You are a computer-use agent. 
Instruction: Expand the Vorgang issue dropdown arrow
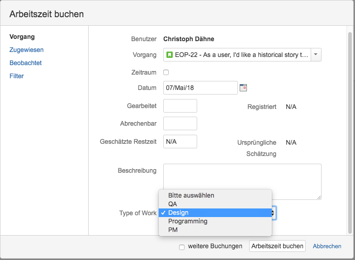click(x=316, y=55)
